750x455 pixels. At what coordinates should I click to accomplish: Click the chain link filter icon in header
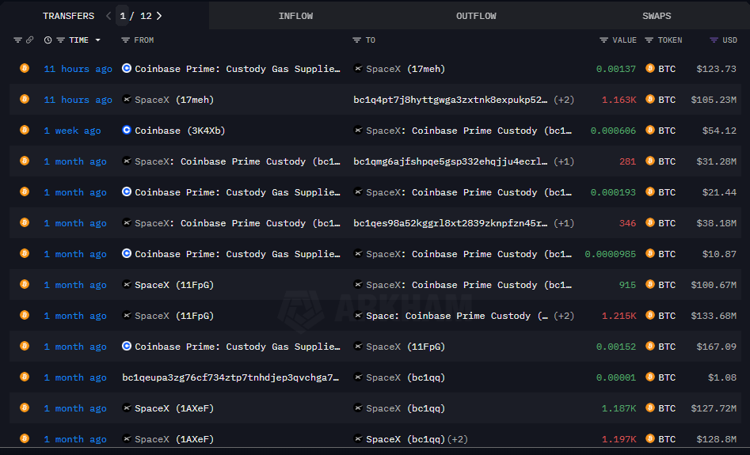pos(30,40)
